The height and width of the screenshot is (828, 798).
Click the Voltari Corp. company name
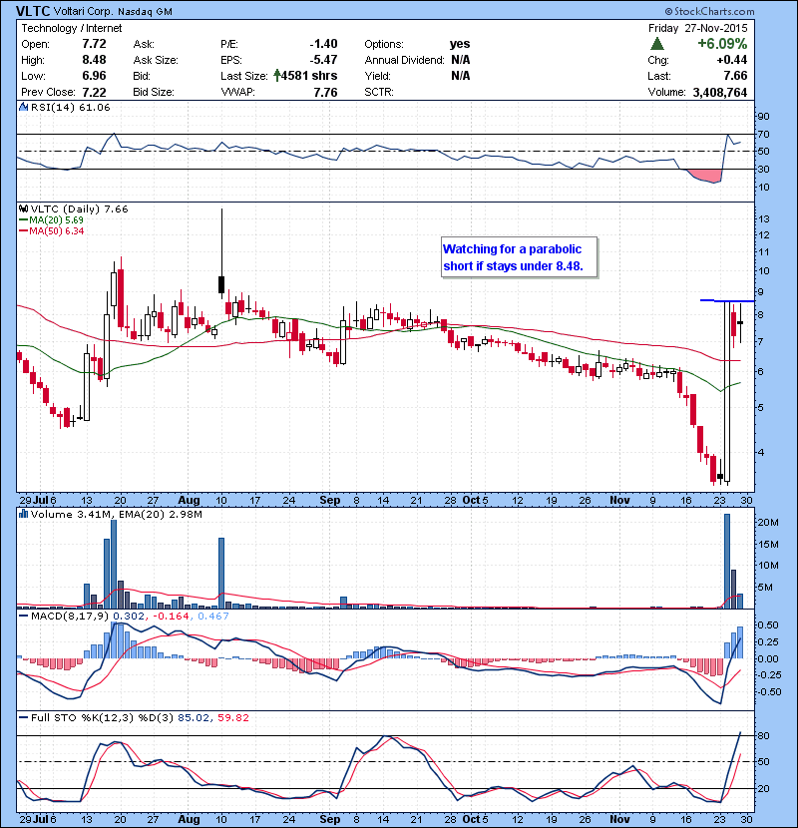coord(83,12)
